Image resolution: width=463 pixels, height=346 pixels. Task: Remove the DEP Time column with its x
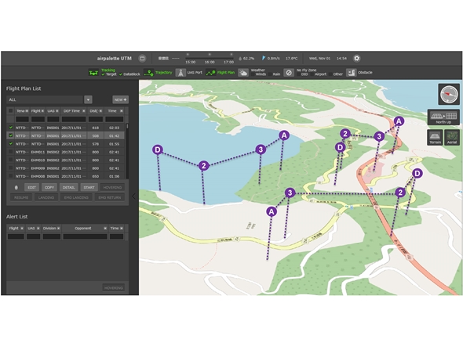click(x=84, y=111)
